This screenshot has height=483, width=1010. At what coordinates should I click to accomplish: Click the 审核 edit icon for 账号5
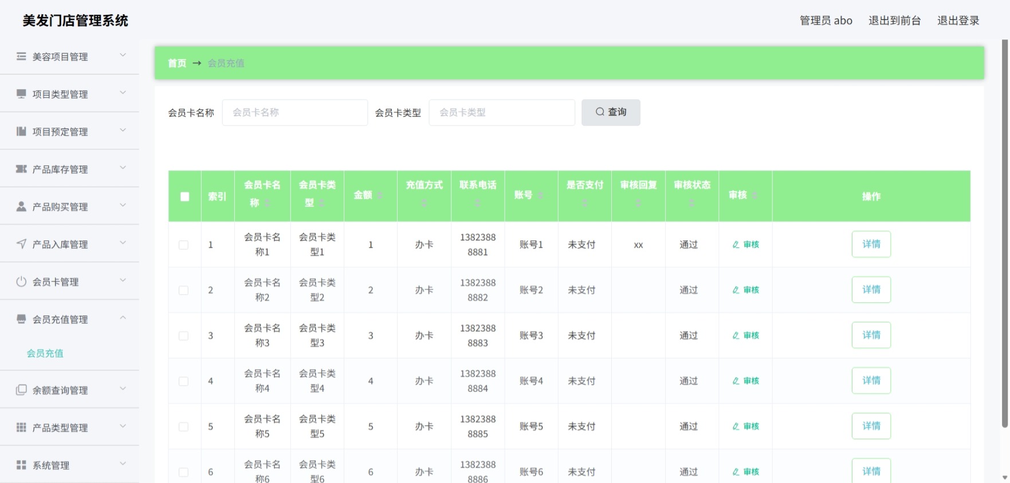click(x=736, y=426)
